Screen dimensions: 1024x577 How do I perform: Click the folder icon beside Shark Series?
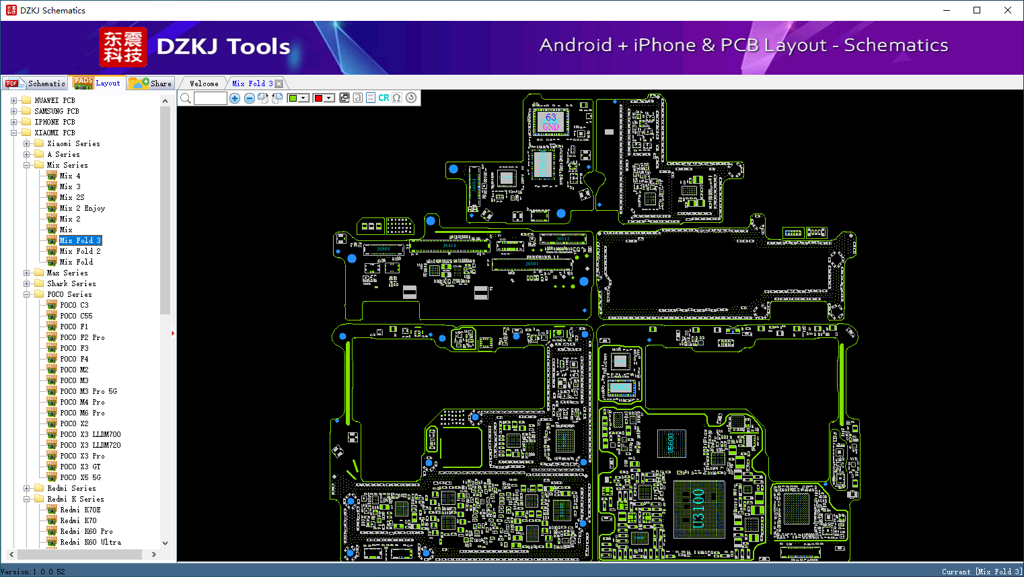pos(39,283)
